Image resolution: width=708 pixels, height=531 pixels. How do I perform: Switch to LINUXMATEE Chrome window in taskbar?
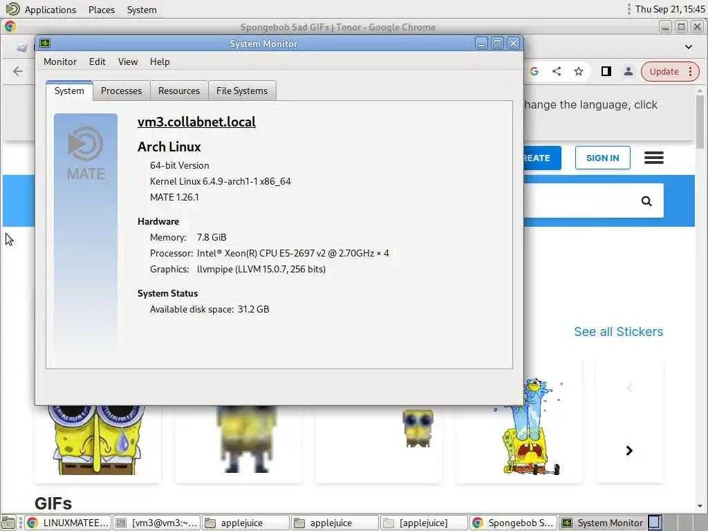coord(67,523)
